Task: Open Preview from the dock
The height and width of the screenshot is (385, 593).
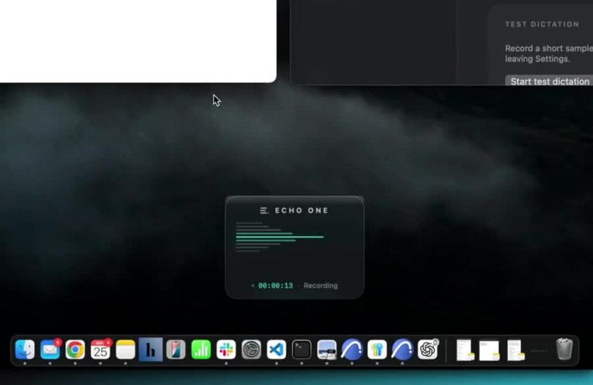Action: [x=327, y=349]
